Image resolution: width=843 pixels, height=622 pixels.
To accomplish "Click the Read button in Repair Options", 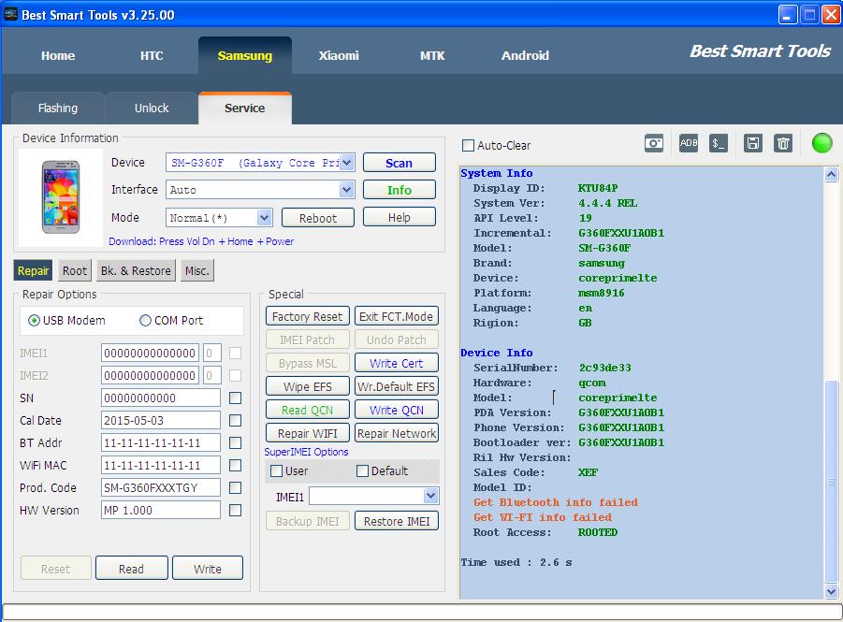I will pos(132,569).
